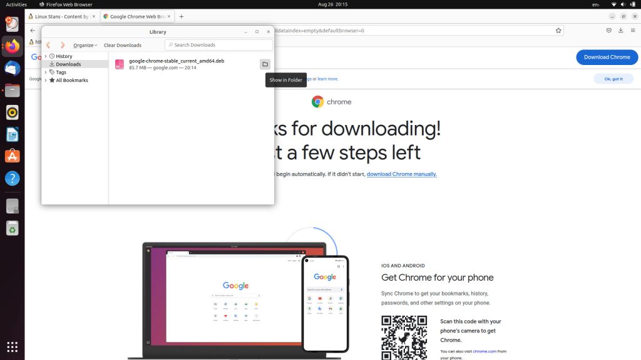Viewport: 641px width, 360px height.
Task: Select google-chrome-stable_current_amd64.deb file name
Action: (x=177, y=61)
